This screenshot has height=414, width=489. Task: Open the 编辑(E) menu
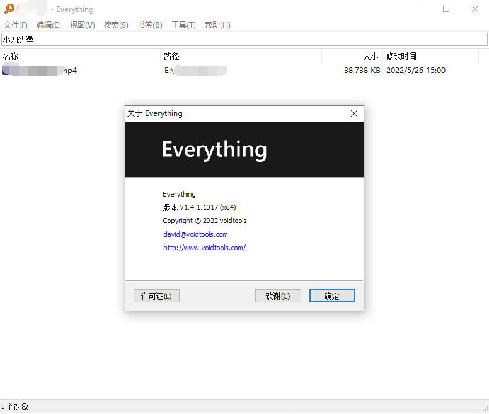click(x=49, y=25)
